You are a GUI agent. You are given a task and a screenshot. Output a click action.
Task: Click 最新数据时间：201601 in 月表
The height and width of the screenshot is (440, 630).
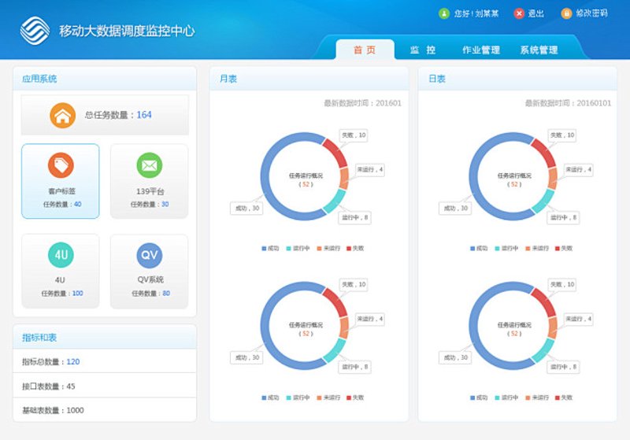[x=362, y=103]
